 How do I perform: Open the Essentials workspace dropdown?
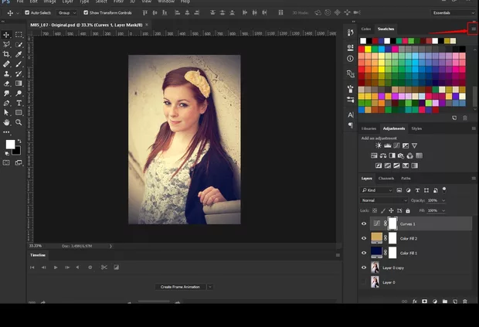coord(454,13)
